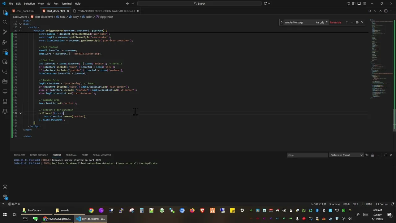Collapse the triggerAlert function fold arrow

(20, 31)
